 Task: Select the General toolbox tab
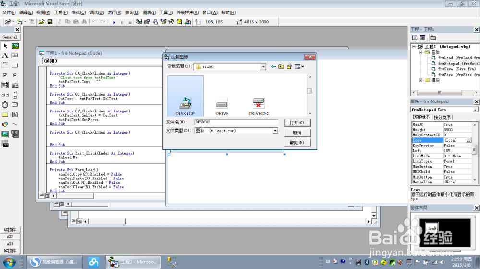tap(10, 37)
